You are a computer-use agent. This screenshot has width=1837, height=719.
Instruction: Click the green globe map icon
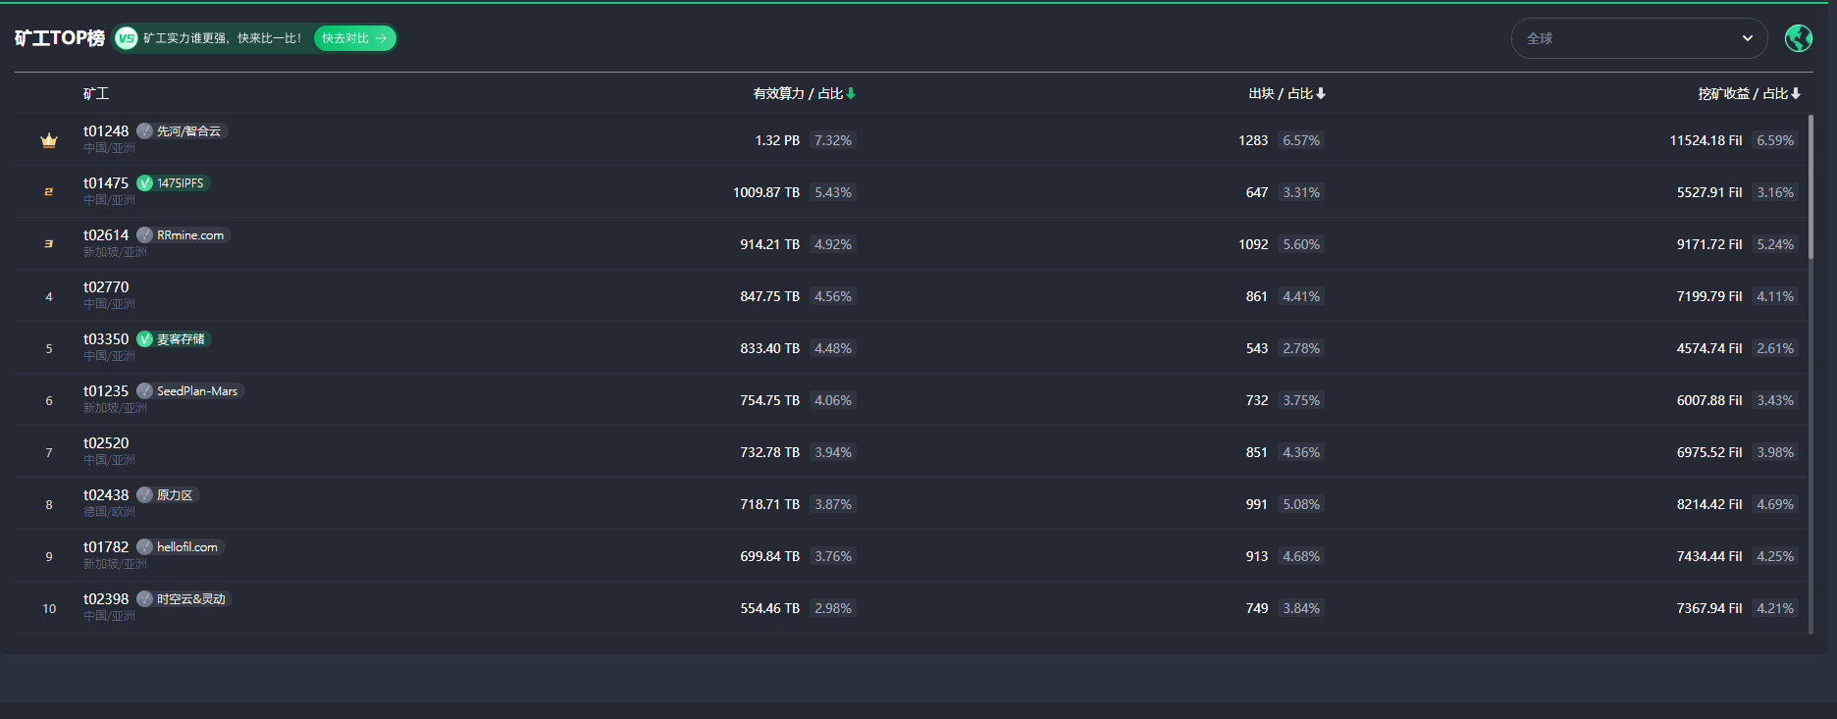1798,38
